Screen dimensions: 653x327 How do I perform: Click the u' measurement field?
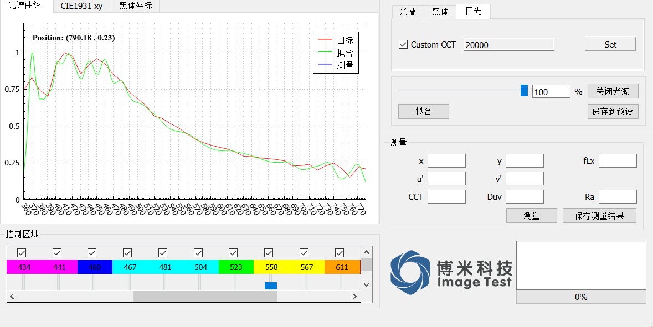446,179
